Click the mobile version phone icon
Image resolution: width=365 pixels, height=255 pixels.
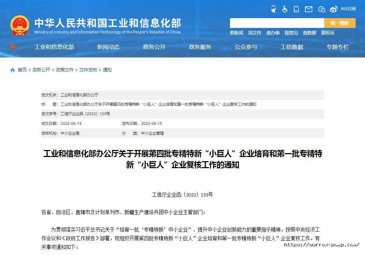[x=296, y=9]
